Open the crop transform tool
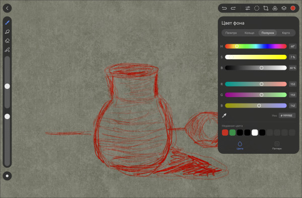Screen dimensions: 302x198 266,8
